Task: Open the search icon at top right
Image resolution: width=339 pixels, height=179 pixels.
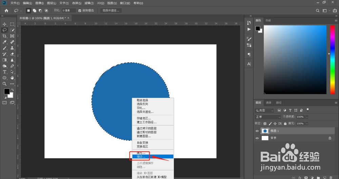Action: pyautogui.click(x=318, y=10)
